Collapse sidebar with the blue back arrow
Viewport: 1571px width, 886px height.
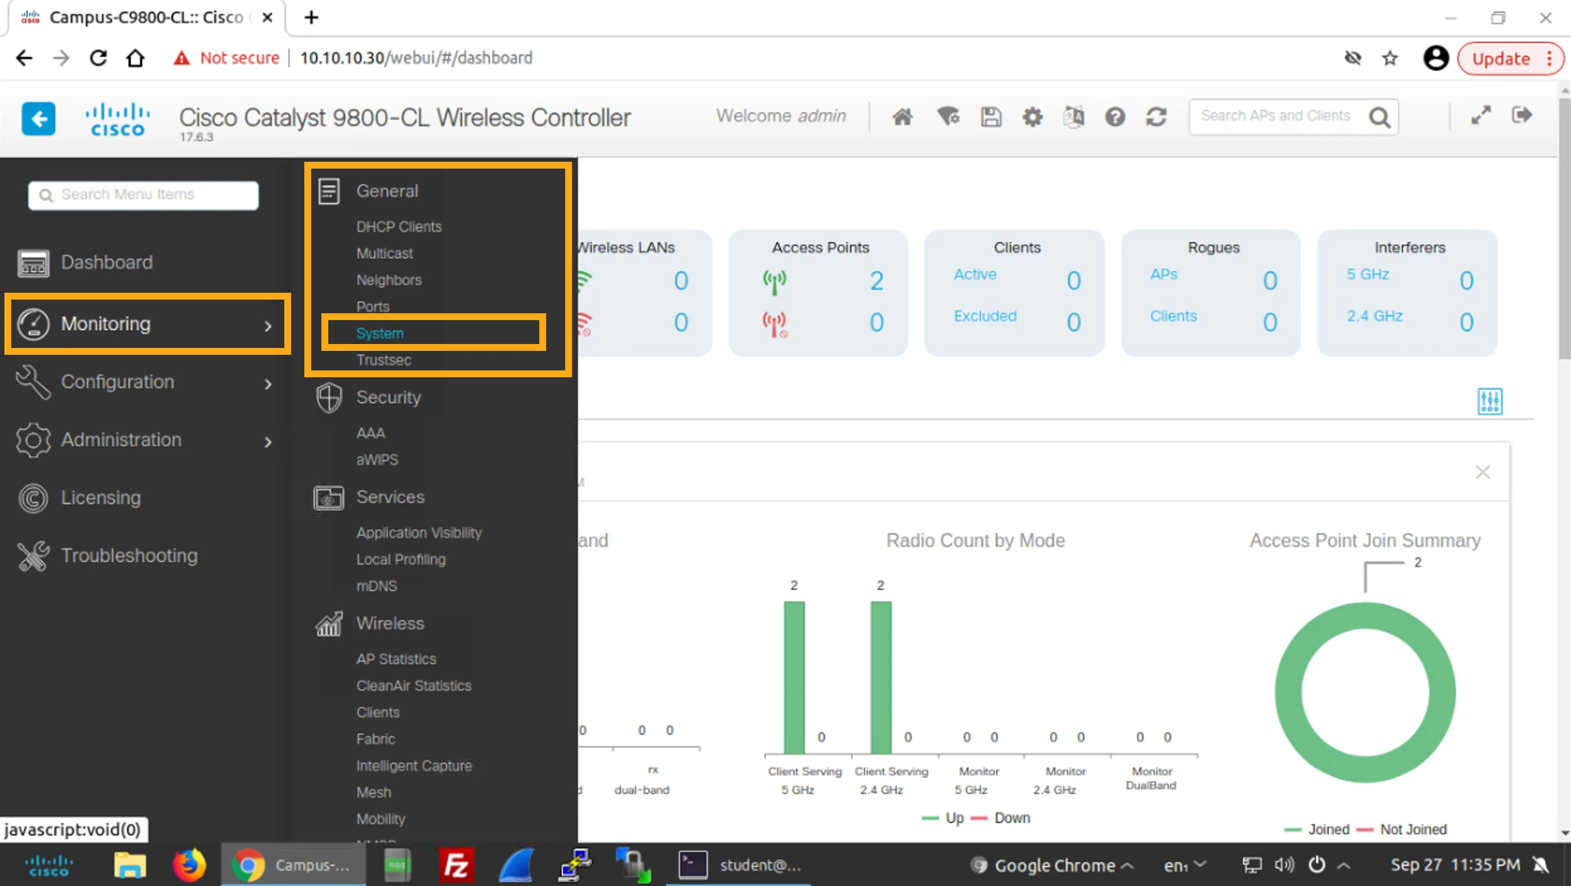(x=39, y=118)
